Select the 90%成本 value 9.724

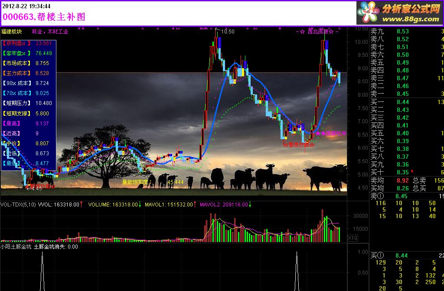pyautogui.click(x=42, y=83)
